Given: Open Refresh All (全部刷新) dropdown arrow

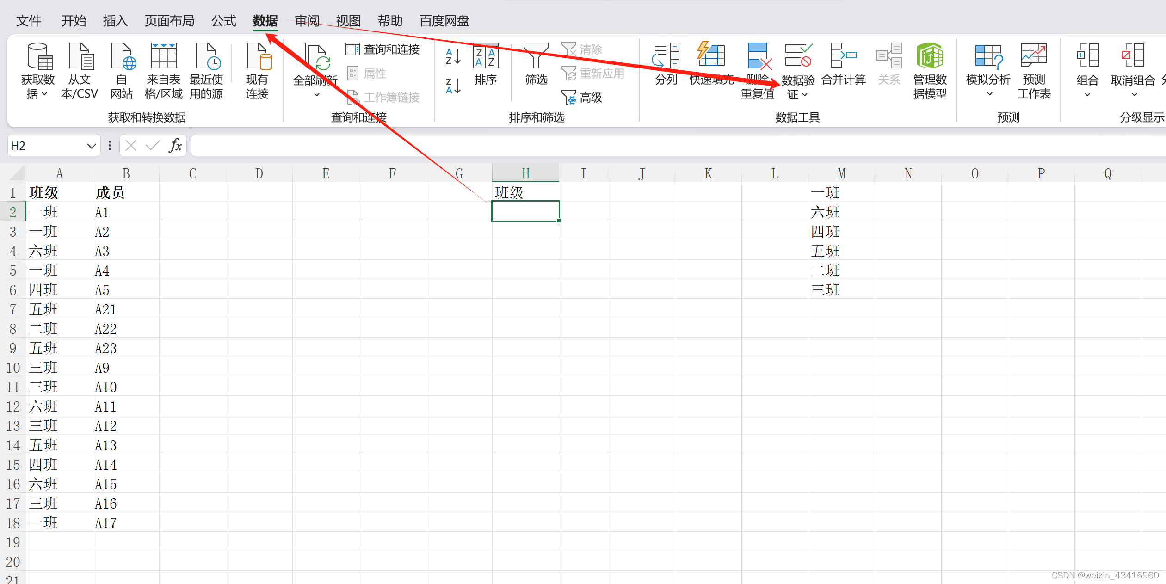Looking at the screenshot, I should [317, 95].
